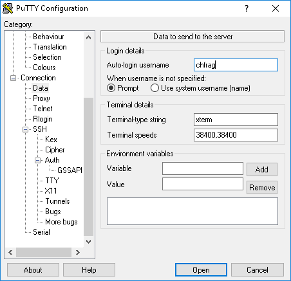The width and height of the screenshot is (291, 281).
Task: Click Add environment variable button
Action: pyautogui.click(x=262, y=170)
